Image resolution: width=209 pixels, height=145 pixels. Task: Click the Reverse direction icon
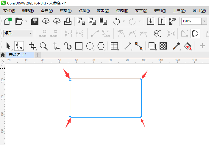[x=157, y=33]
